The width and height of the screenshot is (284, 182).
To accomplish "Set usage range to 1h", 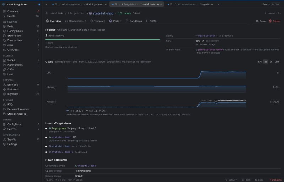I will coord(266,62).
